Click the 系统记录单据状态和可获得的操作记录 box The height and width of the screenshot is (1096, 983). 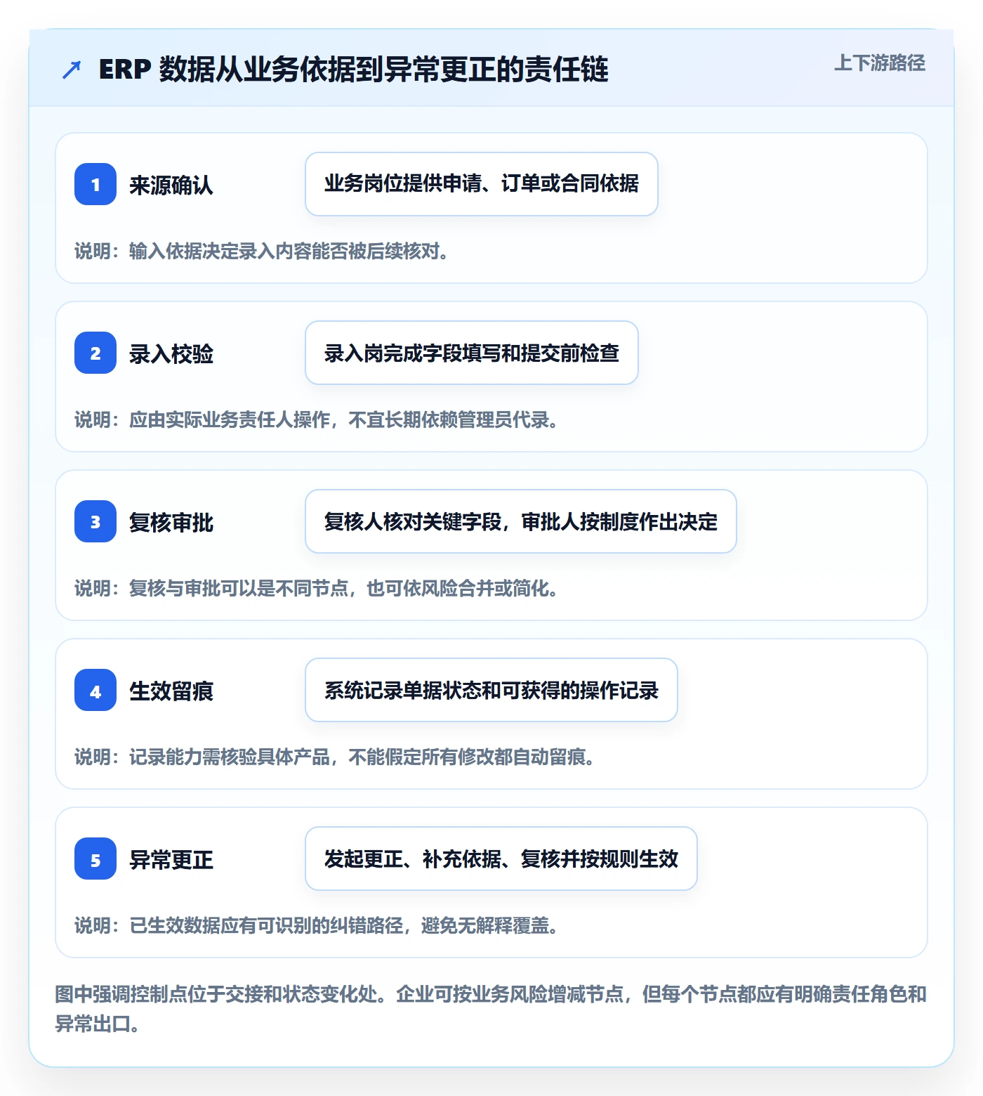[x=491, y=690]
